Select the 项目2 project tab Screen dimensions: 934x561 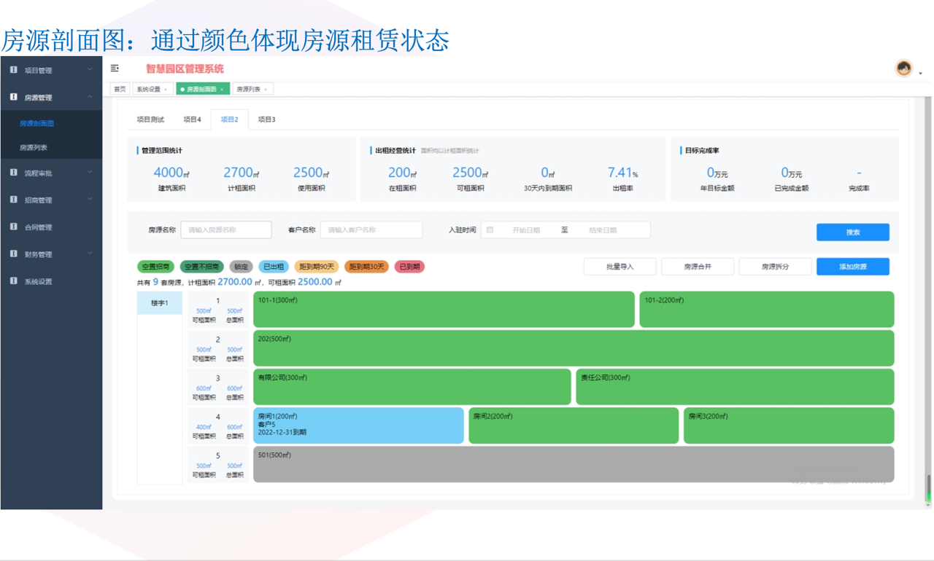coord(230,119)
